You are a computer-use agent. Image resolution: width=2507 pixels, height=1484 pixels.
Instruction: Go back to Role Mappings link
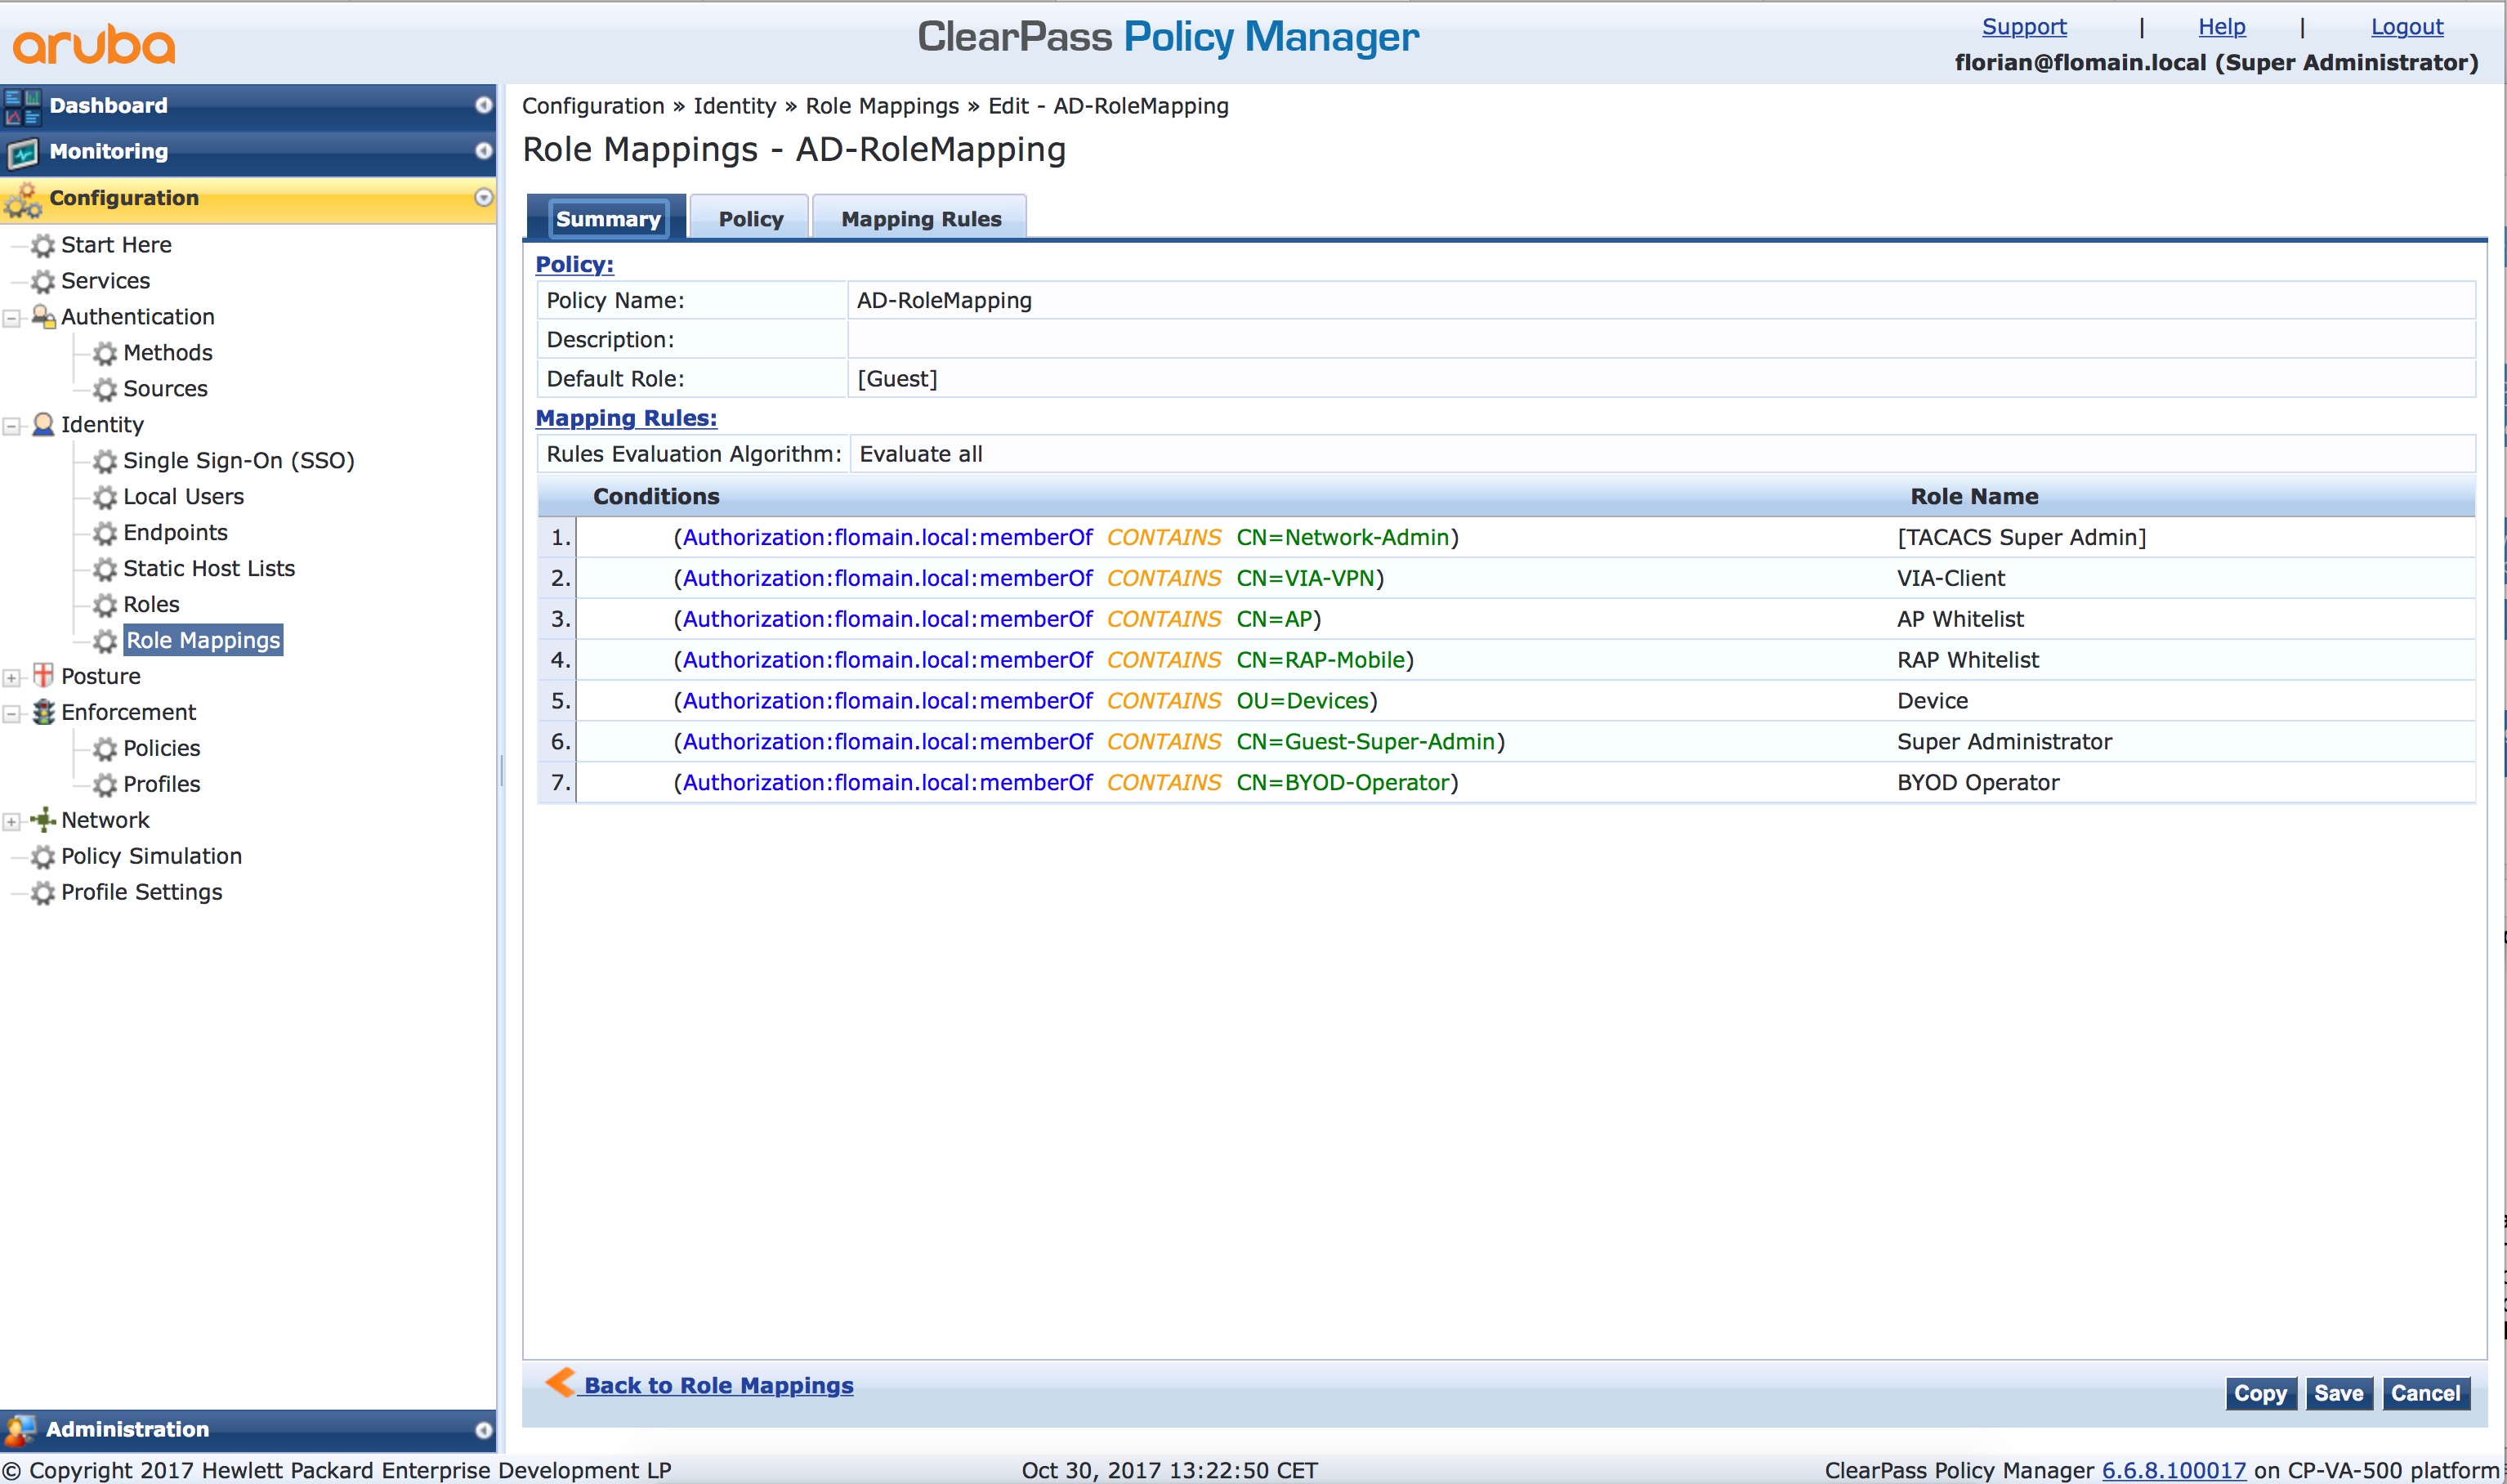pos(718,1386)
